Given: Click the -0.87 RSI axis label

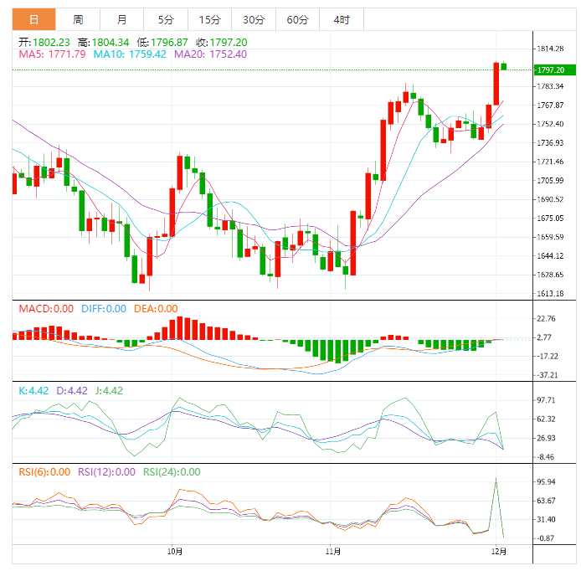Looking at the screenshot, I should pos(546,538).
